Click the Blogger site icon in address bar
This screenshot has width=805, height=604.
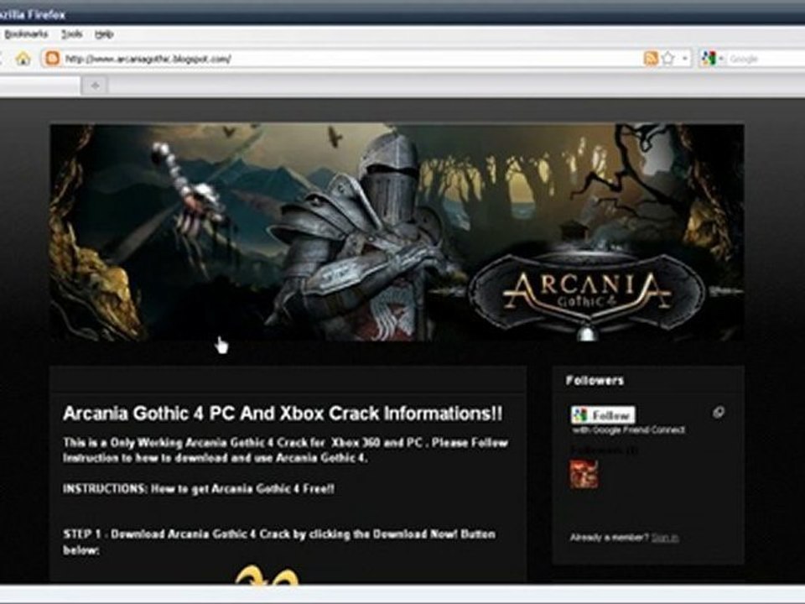(52, 58)
